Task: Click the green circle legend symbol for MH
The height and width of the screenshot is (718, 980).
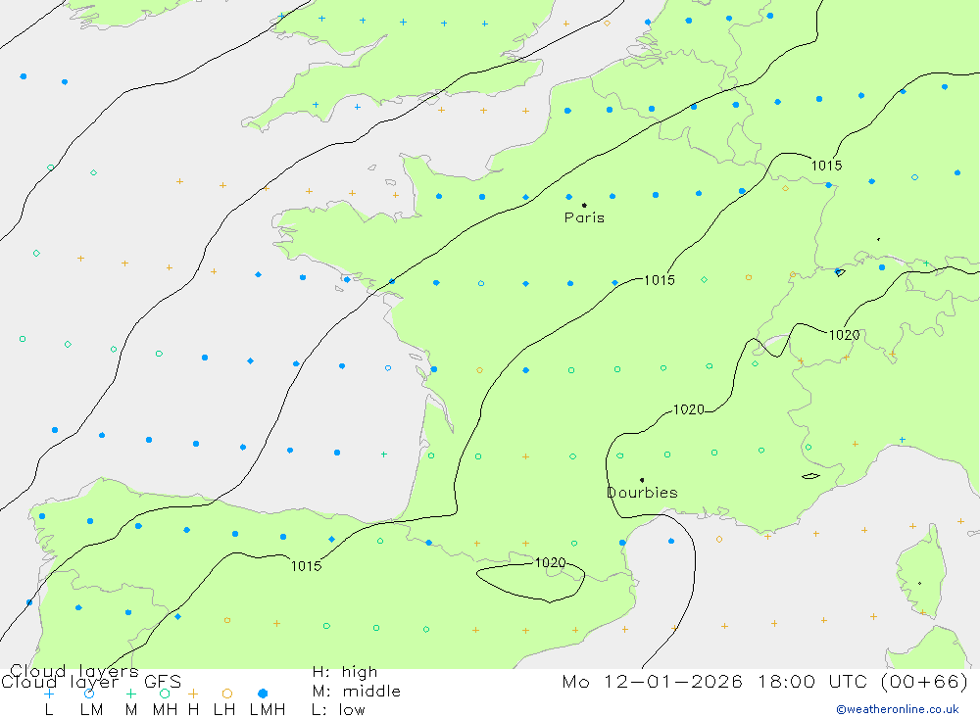Action: coord(165,694)
